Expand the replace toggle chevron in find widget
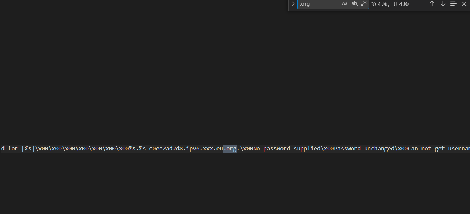Image resolution: width=470 pixels, height=214 pixels. point(293,4)
